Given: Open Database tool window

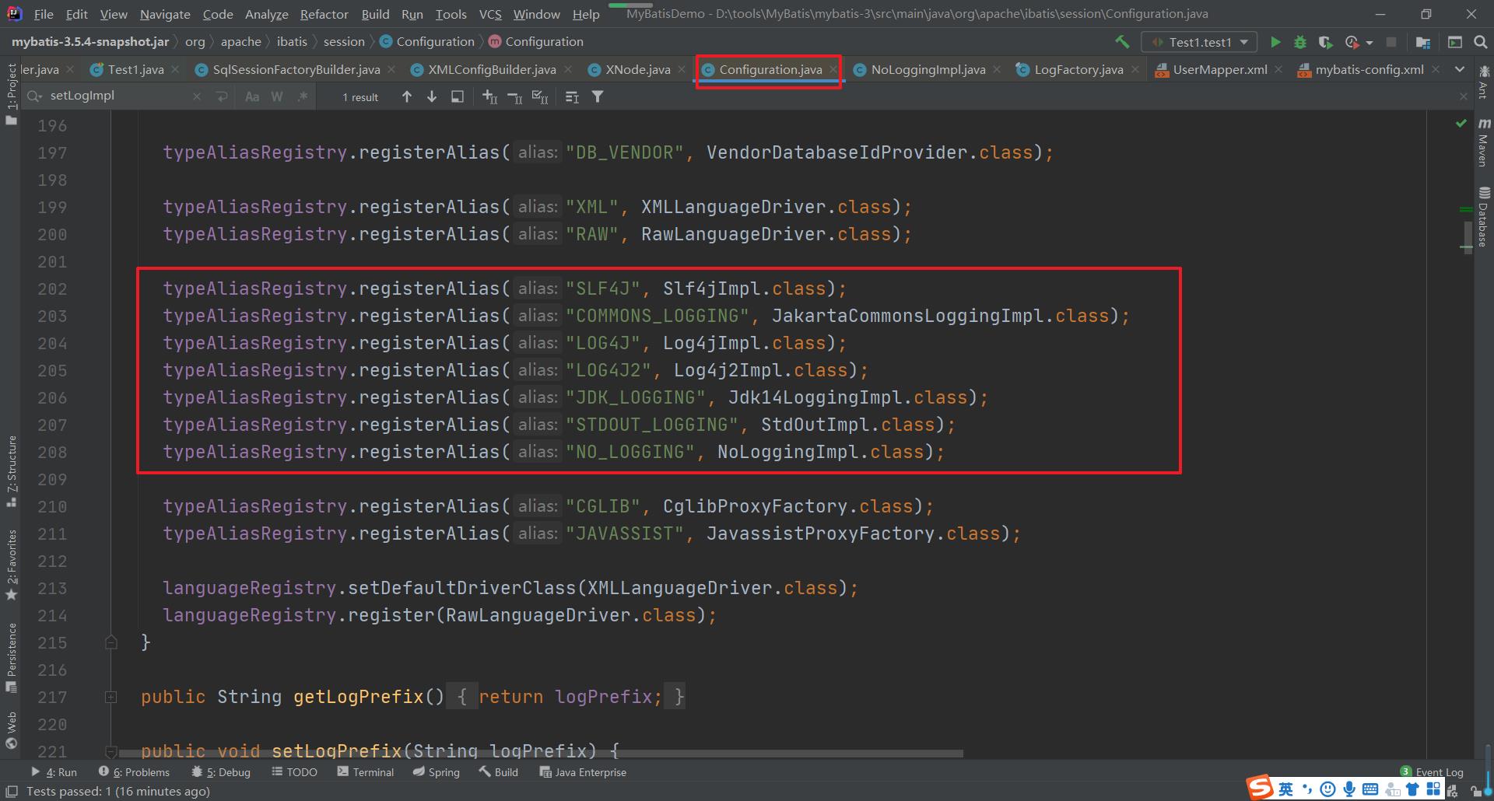Looking at the screenshot, I should pyautogui.click(x=1483, y=217).
